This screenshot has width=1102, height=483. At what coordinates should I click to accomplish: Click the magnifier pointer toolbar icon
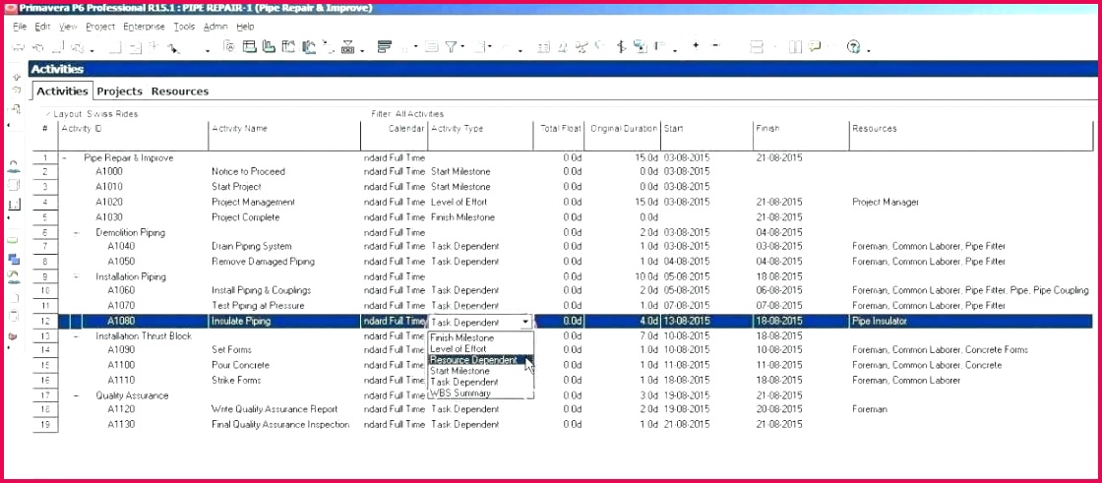click(174, 48)
